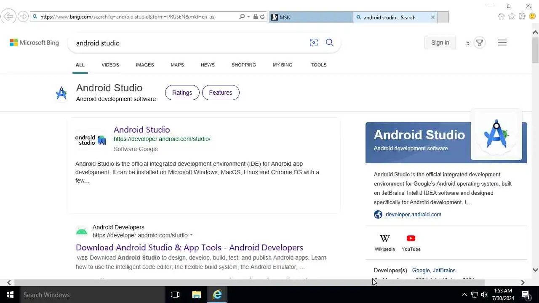Click the Bing search magnifier button

330,43
